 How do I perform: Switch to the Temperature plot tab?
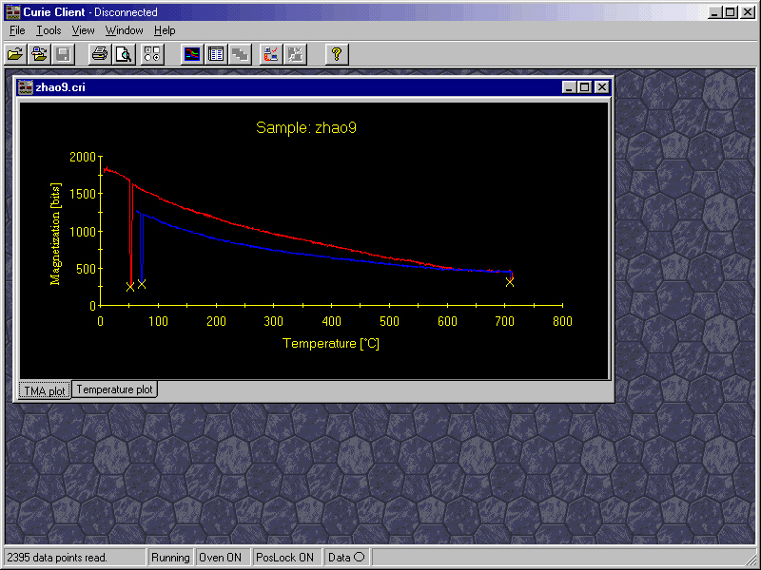(114, 389)
